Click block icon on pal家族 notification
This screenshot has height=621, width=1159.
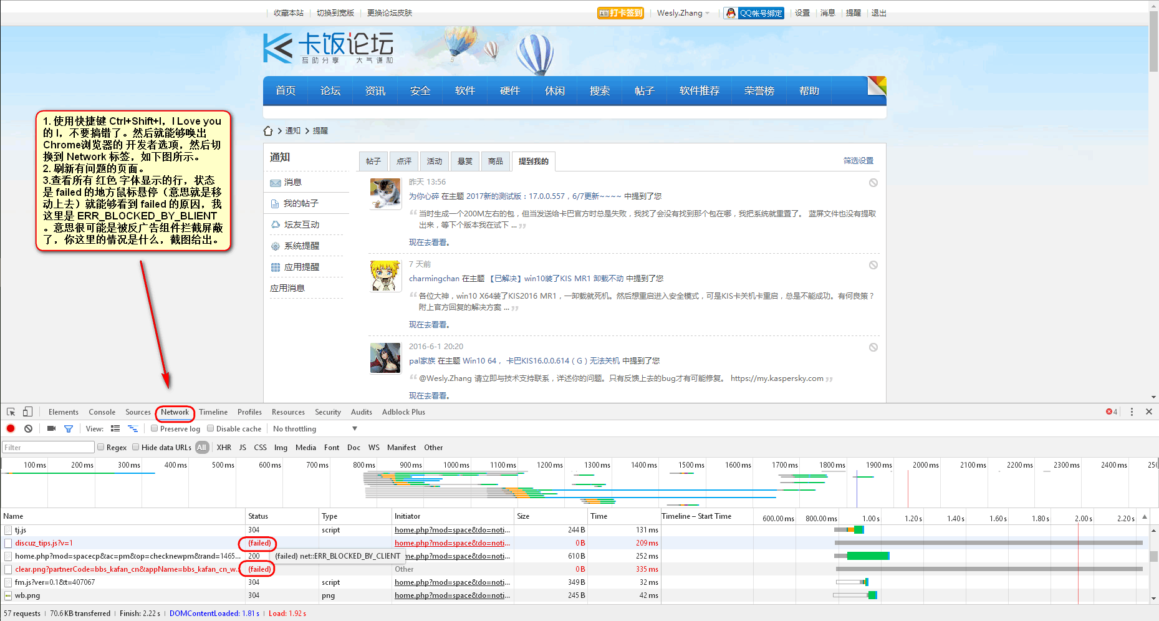tap(873, 347)
